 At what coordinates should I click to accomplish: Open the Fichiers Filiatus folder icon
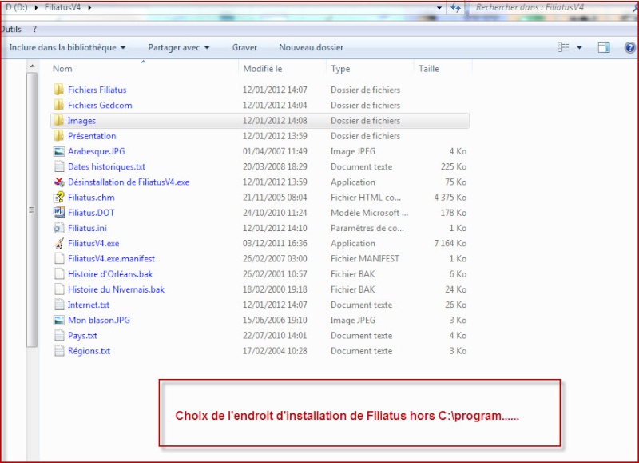[x=58, y=90]
